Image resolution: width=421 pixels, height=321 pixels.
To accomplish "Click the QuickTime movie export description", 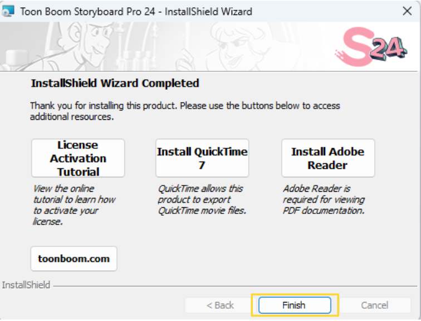I will click(202, 200).
